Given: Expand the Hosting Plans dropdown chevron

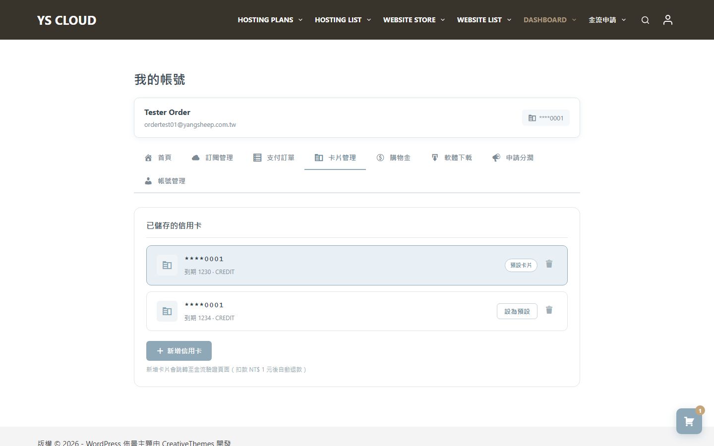Looking at the screenshot, I should pyautogui.click(x=300, y=20).
